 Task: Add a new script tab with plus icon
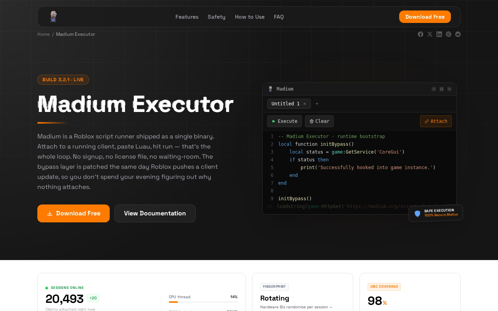(317, 104)
